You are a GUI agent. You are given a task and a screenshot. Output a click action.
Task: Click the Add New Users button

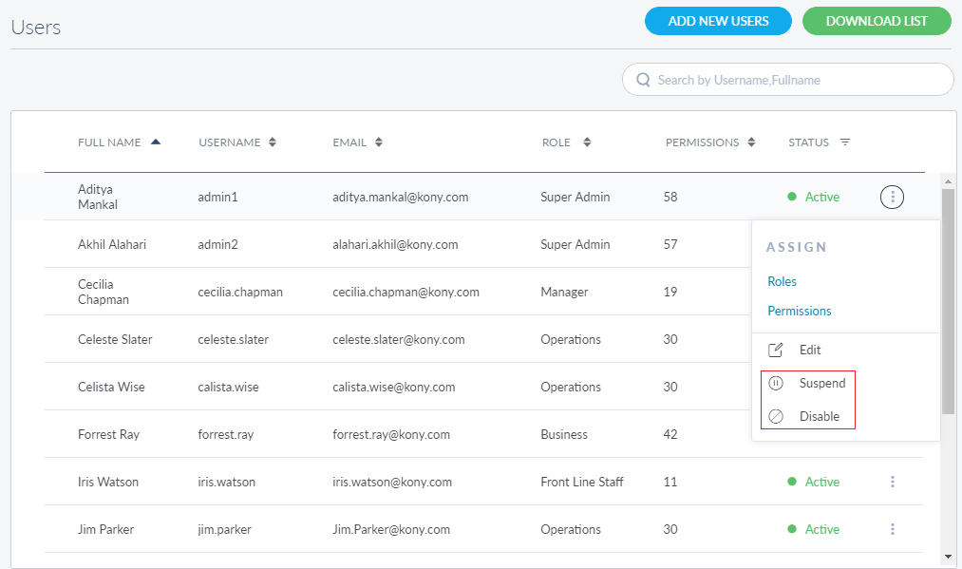(x=718, y=21)
